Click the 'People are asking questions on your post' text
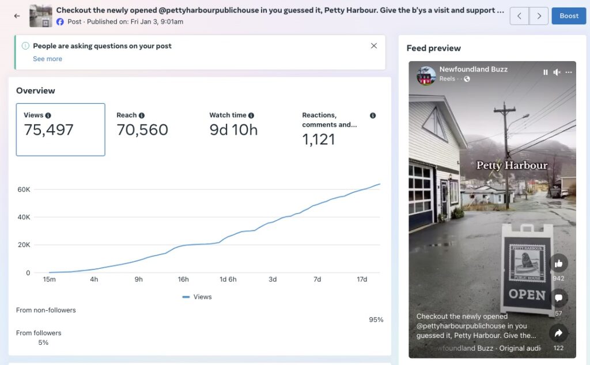The width and height of the screenshot is (590, 365). click(102, 46)
